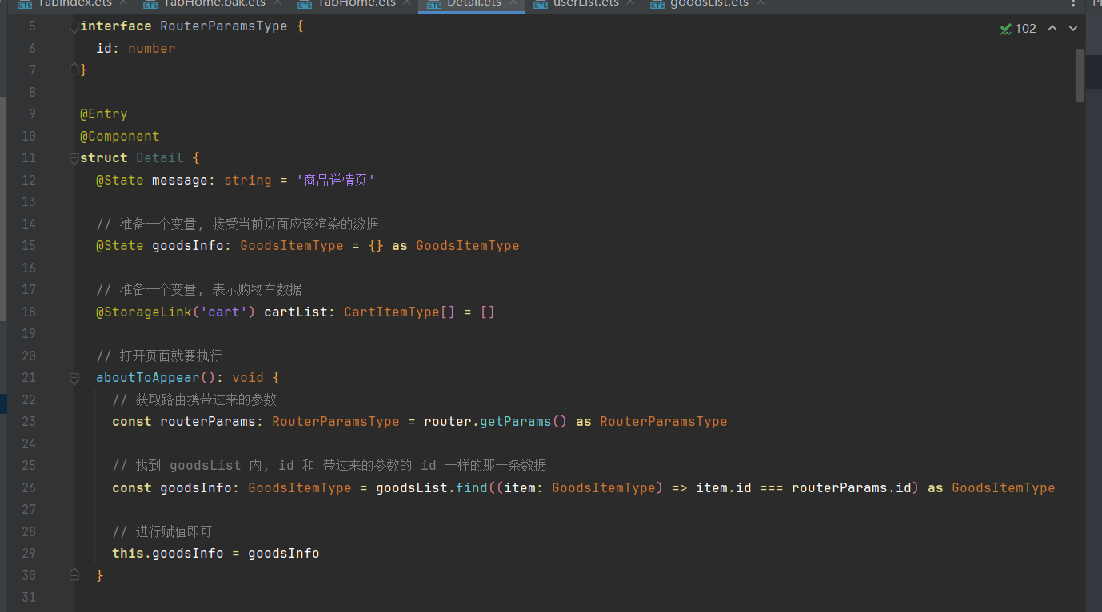Open the goodsList.ets editor tab
Screen dimensions: 1102x612
coord(709,4)
